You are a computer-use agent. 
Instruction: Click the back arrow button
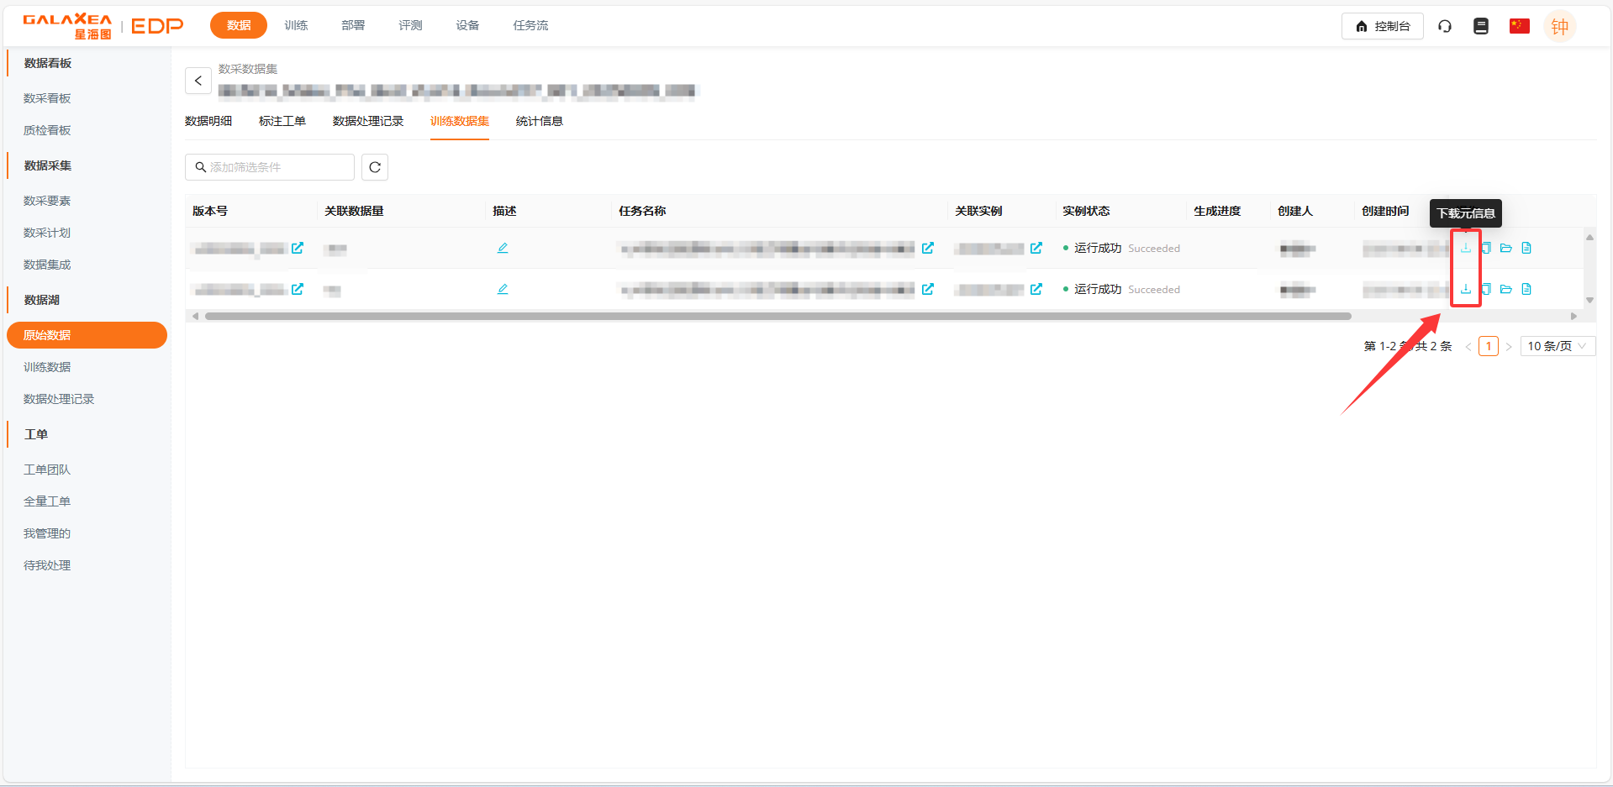pyautogui.click(x=198, y=81)
